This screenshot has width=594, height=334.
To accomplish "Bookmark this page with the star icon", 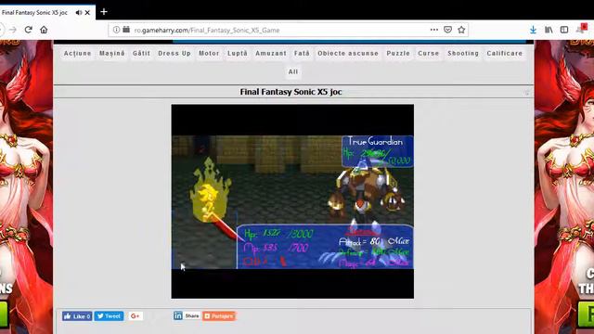I will (x=461, y=30).
